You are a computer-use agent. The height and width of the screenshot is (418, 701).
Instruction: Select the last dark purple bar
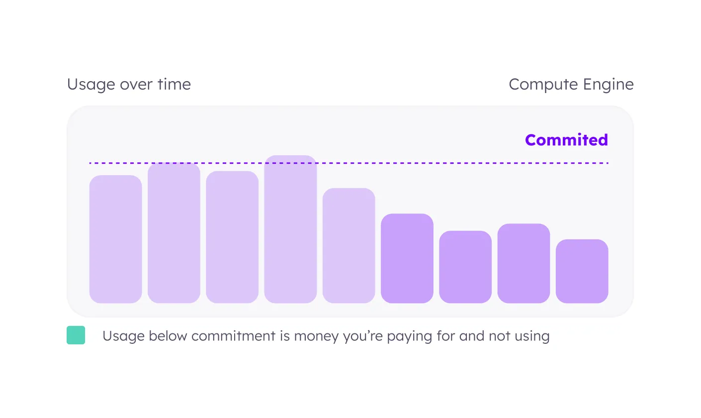click(582, 271)
